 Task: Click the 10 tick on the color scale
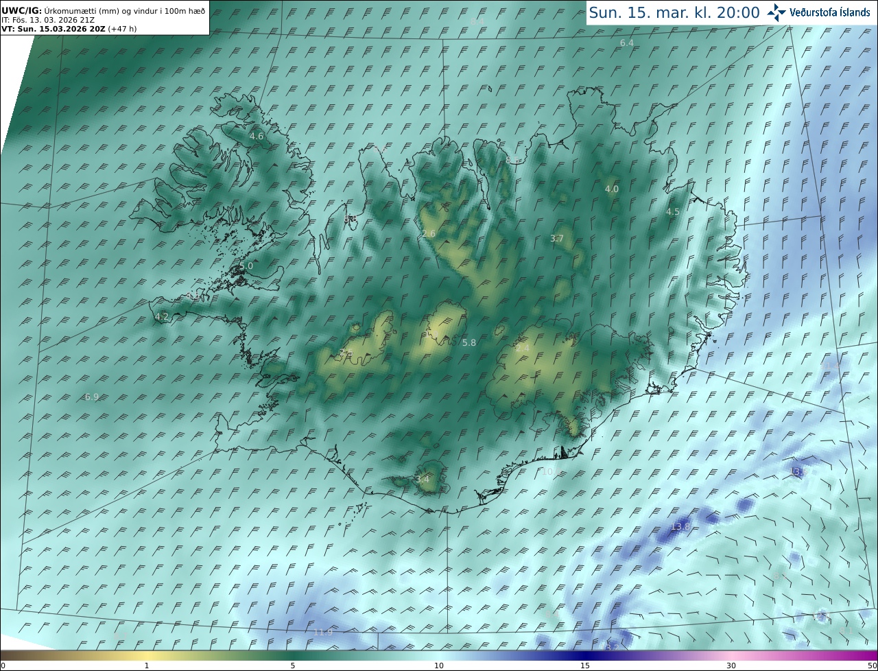[x=439, y=666]
